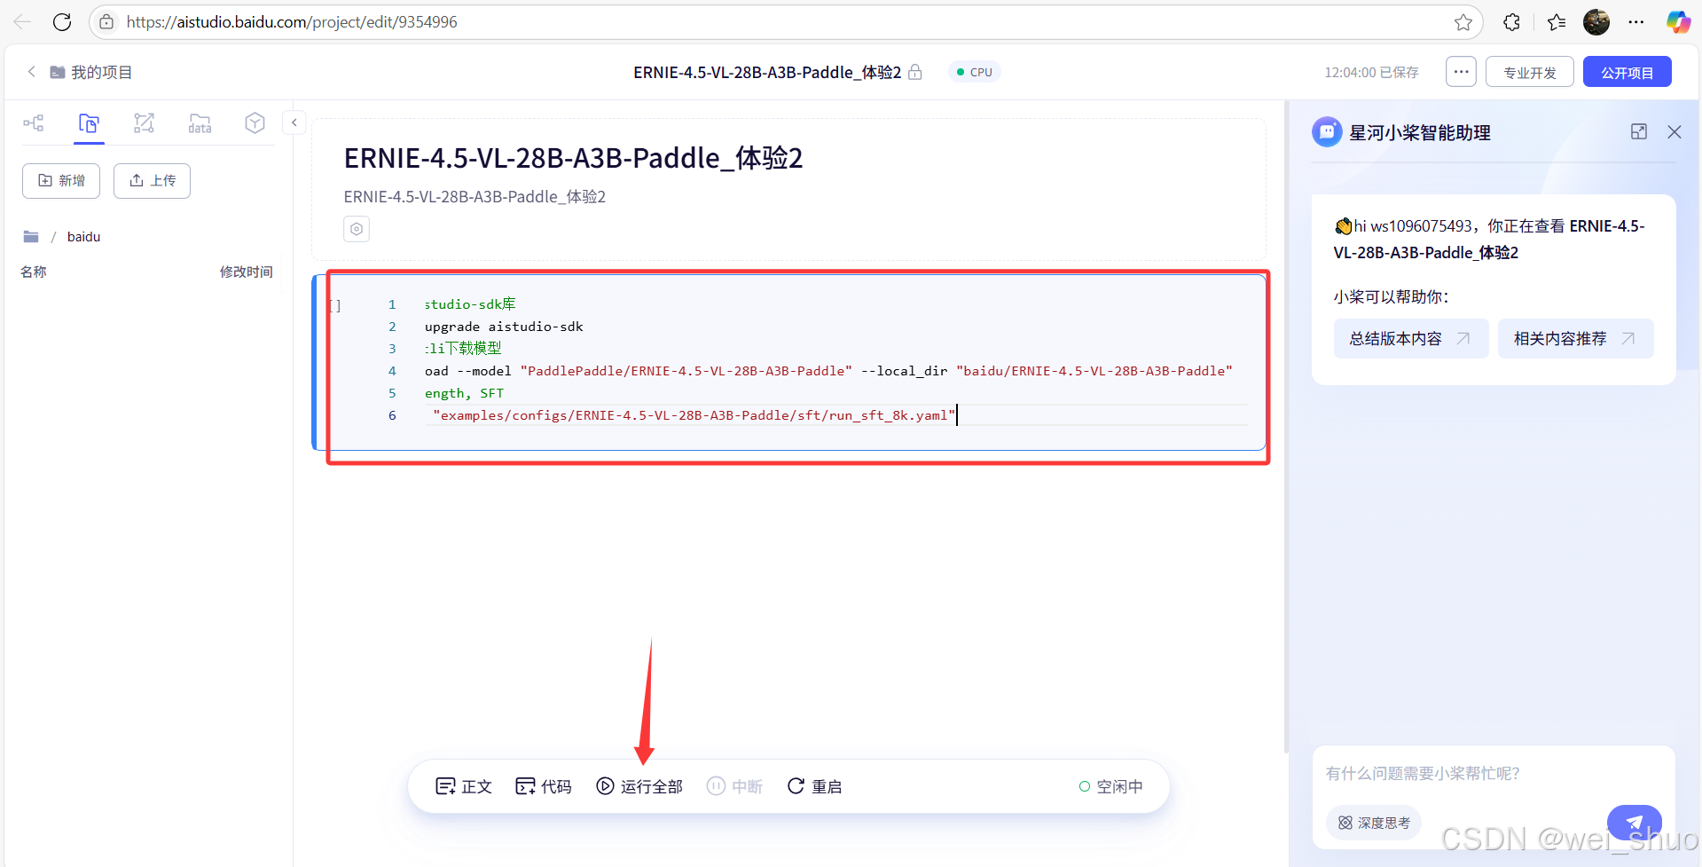Image resolution: width=1702 pixels, height=867 pixels.
Task: Switch to the file manager sidebar tab
Action: 89,123
